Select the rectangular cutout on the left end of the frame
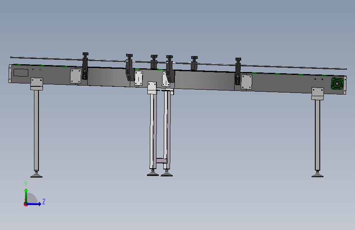The image size is (355, 230). [x=21, y=73]
